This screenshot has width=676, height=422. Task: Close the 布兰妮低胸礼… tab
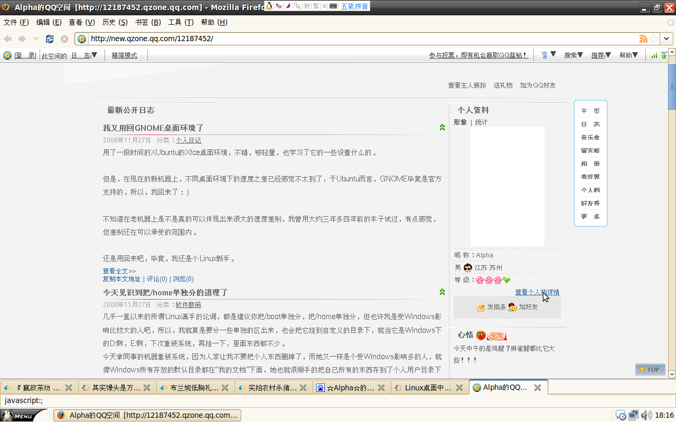pos(225,388)
